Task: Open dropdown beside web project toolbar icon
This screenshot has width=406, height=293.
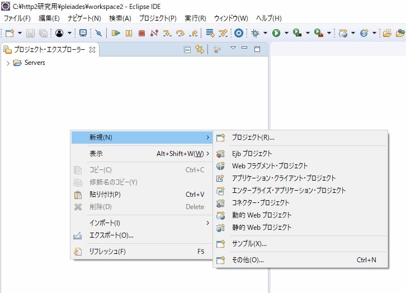Action: pyautogui.click(x=353, y=33)
